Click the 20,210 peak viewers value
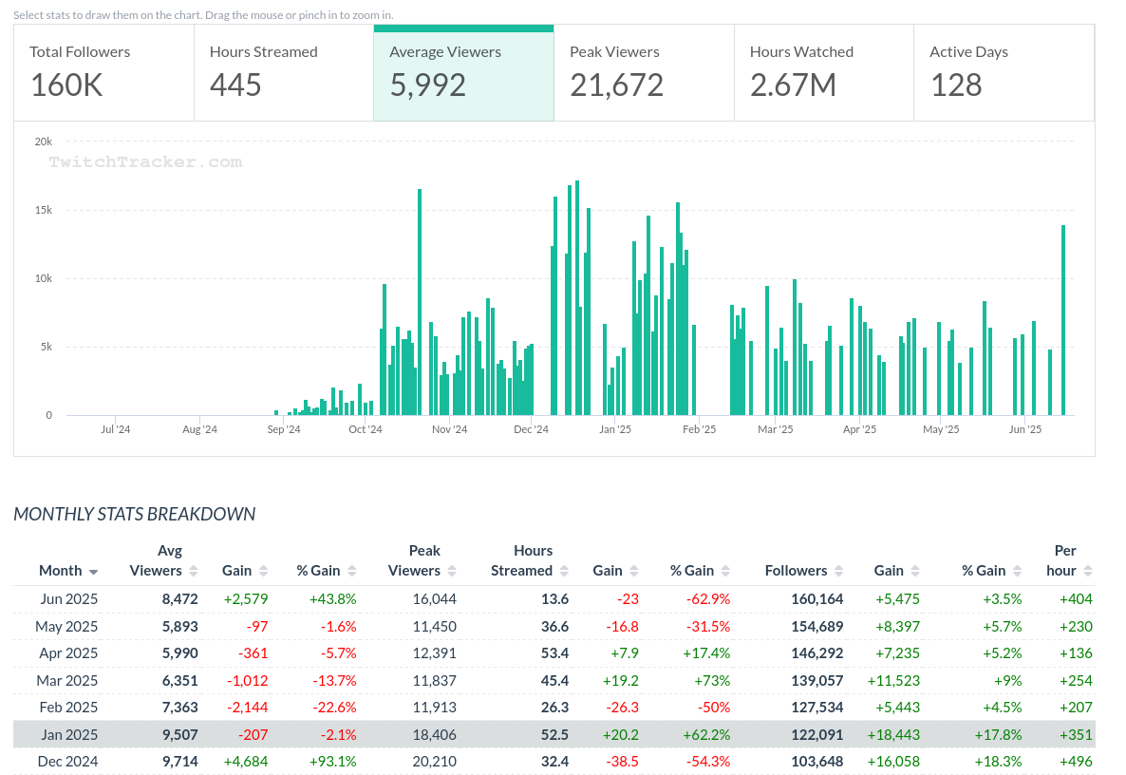This screenshot has height=775, width=1126. (x=435, y=761)
